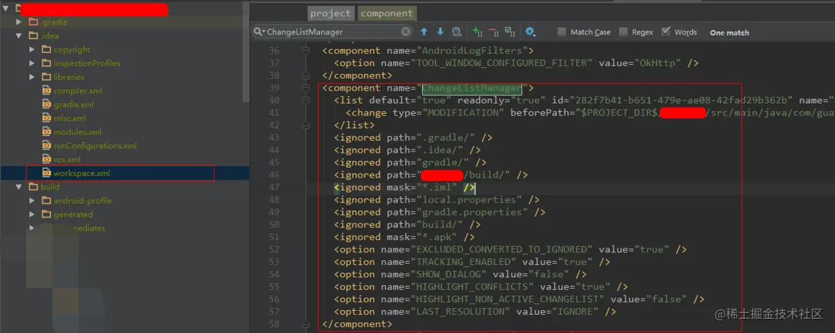Fold the ChangeListManager component at line 39

306,88
